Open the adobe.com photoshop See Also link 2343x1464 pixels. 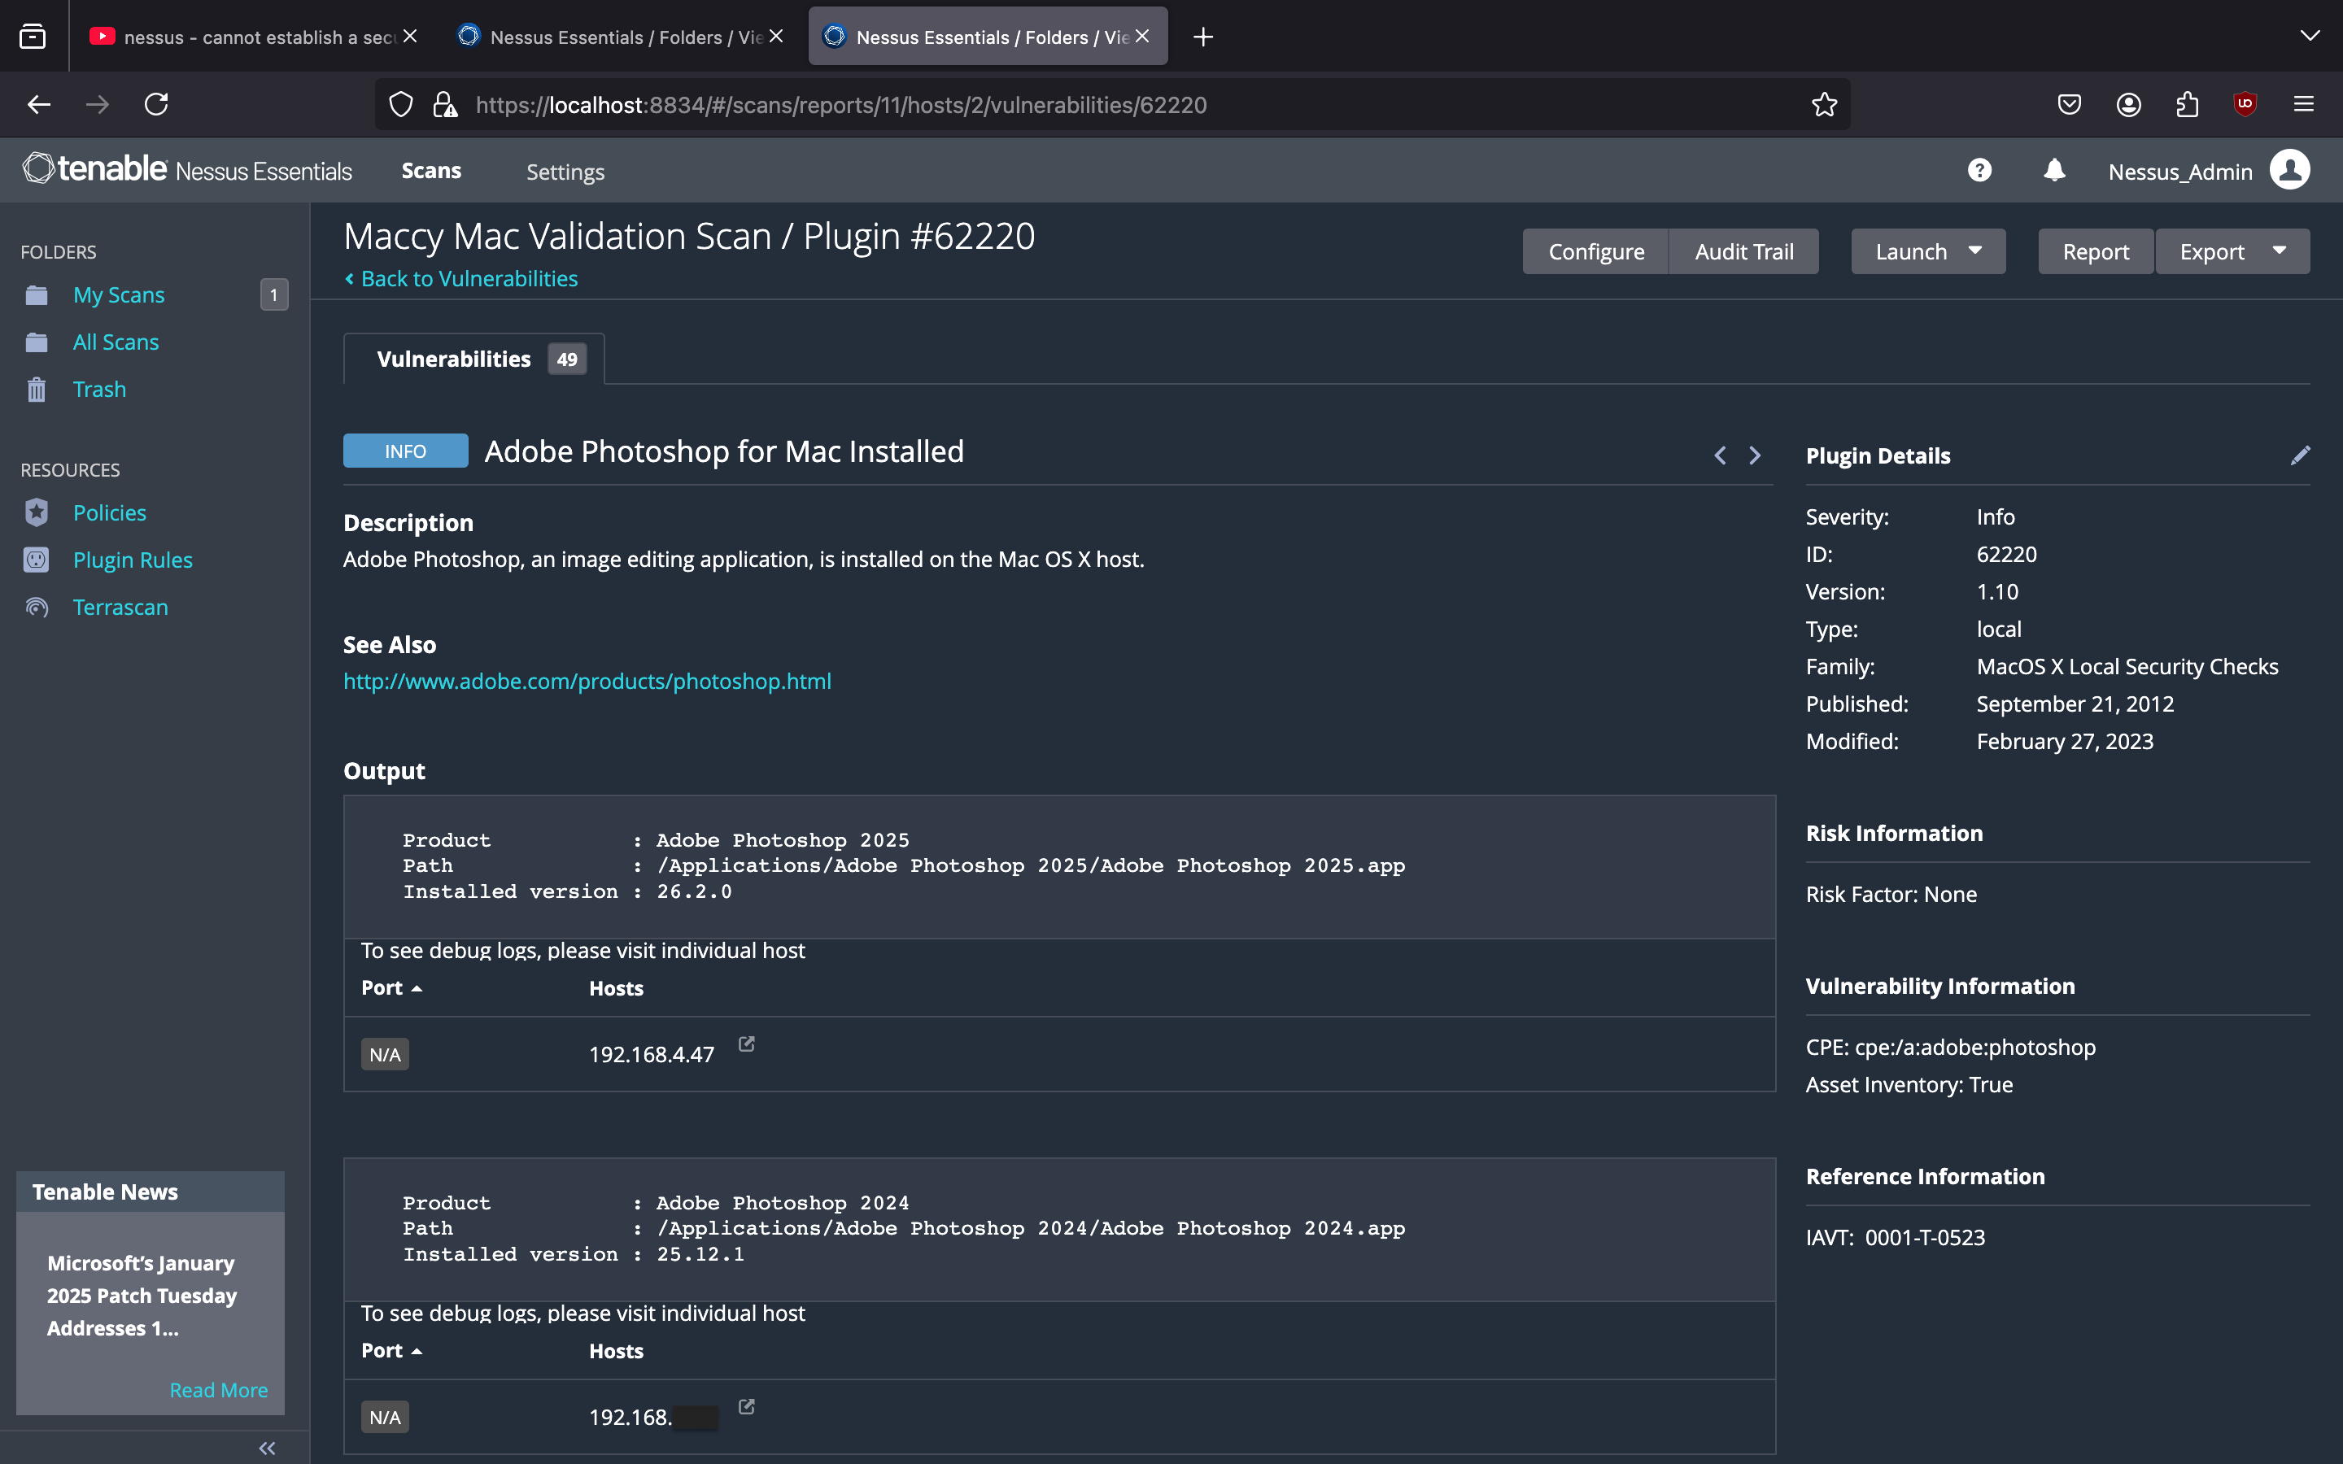tap(587, 681)
